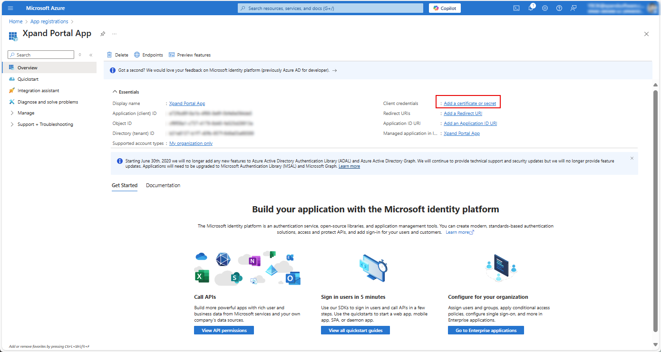Viewport: 661px width, 352px height.
Task: Open the notifications bell
Action: [x=531, y=8]
